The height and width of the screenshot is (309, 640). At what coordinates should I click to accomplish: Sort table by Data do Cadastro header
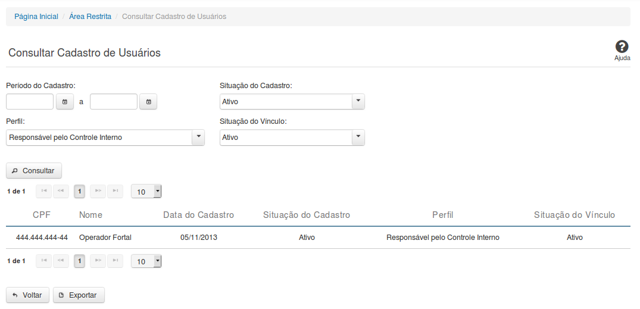(x=198, y=215)
